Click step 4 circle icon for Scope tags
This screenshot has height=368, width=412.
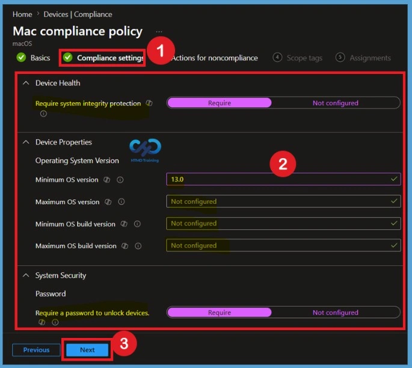pos(277,57)
